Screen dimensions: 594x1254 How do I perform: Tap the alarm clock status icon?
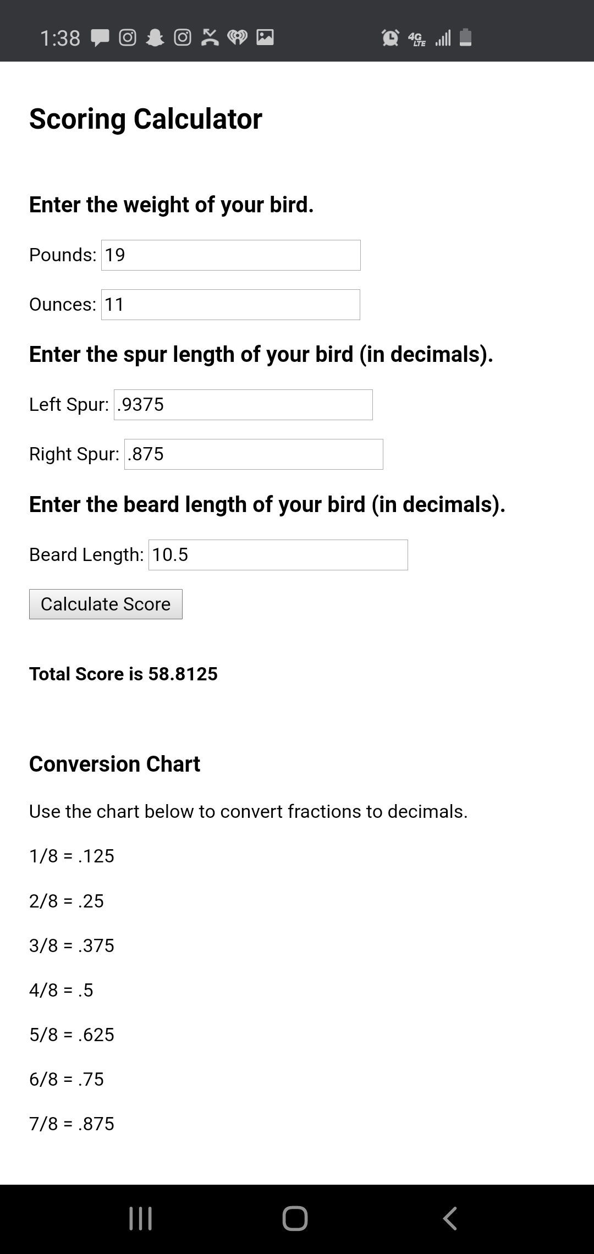click(391, 38)
